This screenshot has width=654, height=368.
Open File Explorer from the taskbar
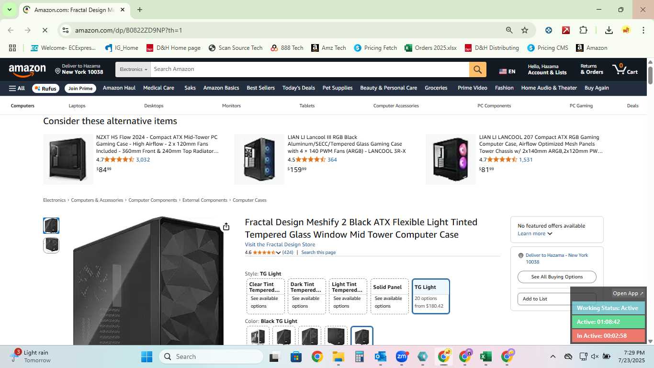pyautogui.click(x=338, y=356)
